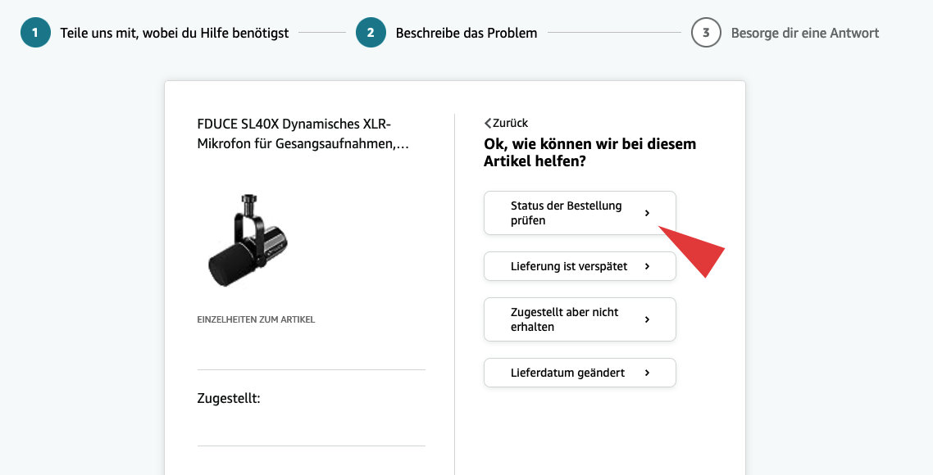Screen dimensions: 933x475
Task: Click Einzelheiten zum Artikel label
Action: click(x=256, y=319)
